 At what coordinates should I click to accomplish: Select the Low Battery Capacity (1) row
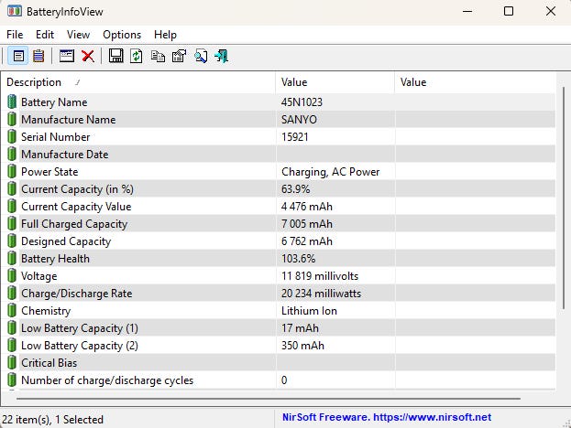click(x=279, y=328)
